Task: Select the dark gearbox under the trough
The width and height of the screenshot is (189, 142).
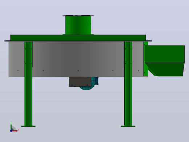Action: pyautogui.click(x=80, y=82)
